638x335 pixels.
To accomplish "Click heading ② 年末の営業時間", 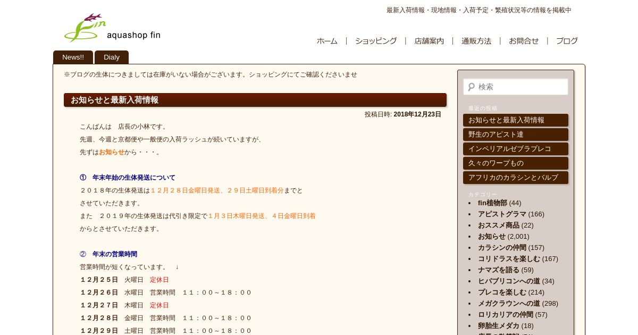I will coord(108,254).
